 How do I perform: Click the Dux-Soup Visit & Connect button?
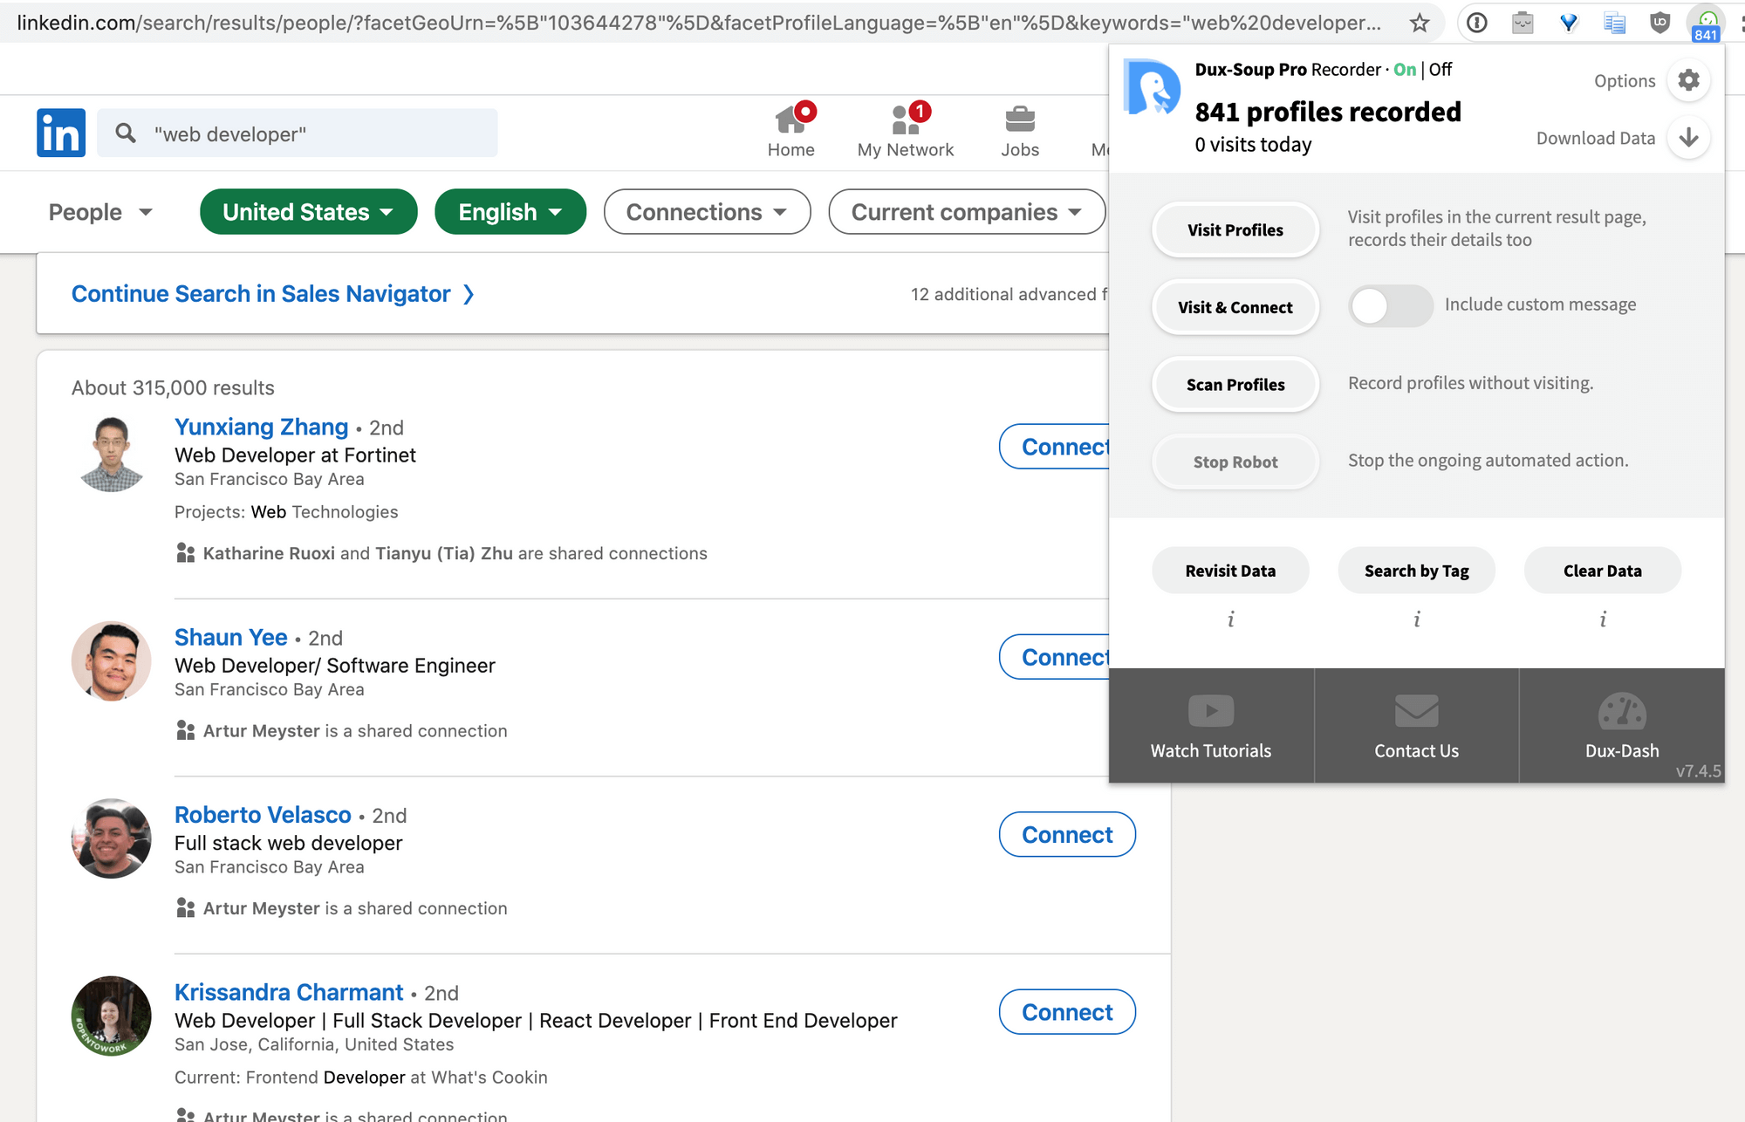click(1234, 305)
